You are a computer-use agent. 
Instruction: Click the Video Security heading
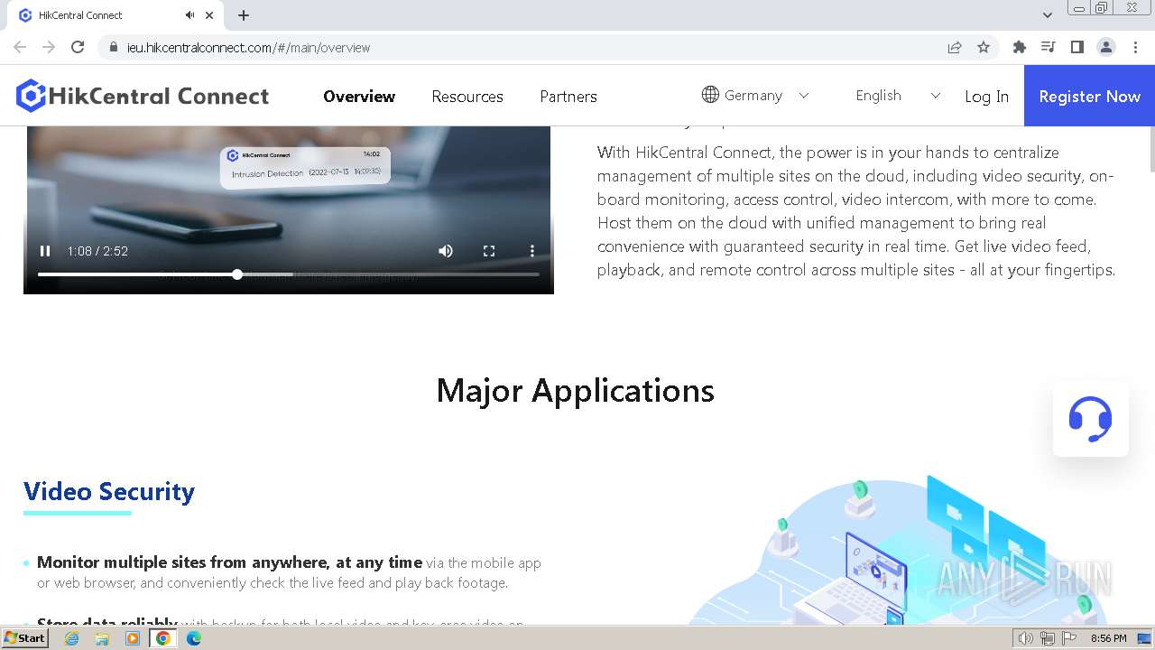(x=109, y=491)
